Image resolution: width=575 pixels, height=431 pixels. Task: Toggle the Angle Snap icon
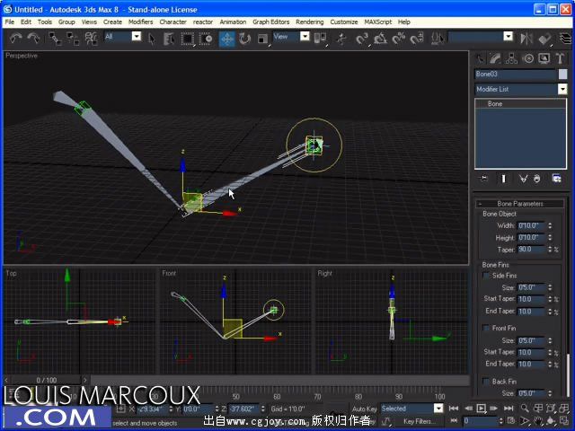[380, 39]
